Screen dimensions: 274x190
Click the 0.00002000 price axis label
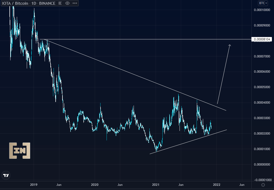(262, 133)
